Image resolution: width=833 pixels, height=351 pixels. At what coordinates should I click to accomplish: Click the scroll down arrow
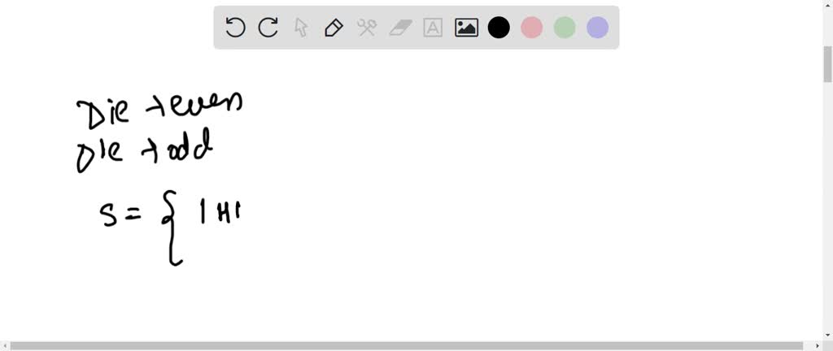[827, 335]
